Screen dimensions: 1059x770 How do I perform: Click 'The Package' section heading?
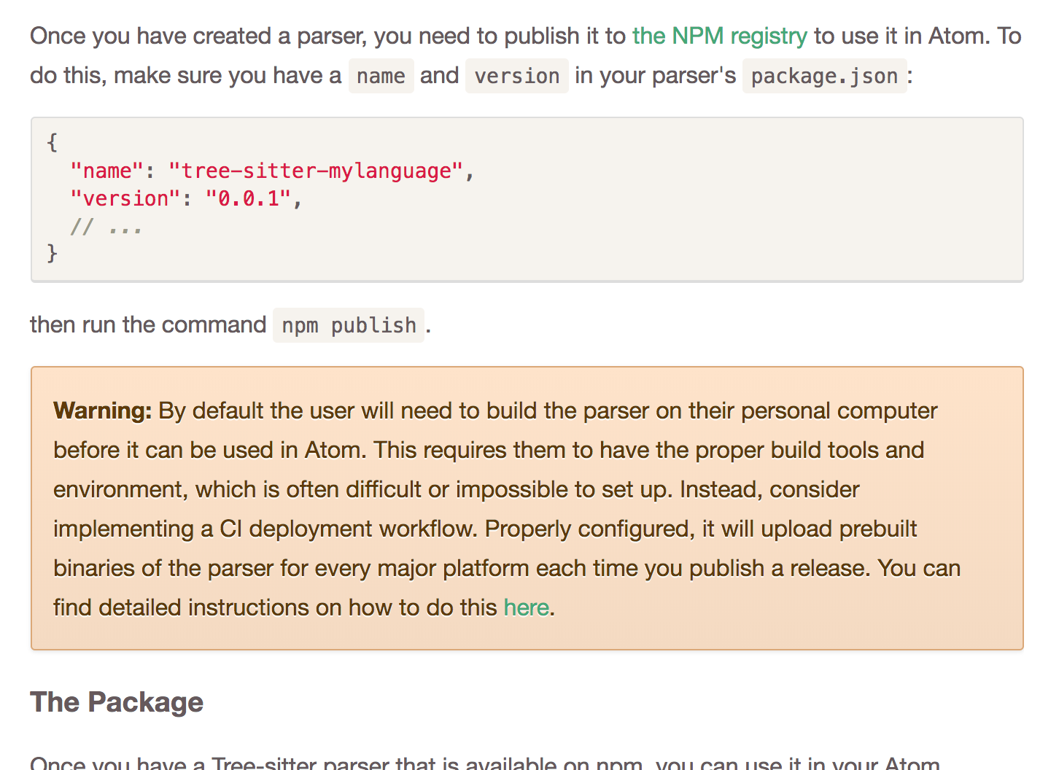pos(117,702)
